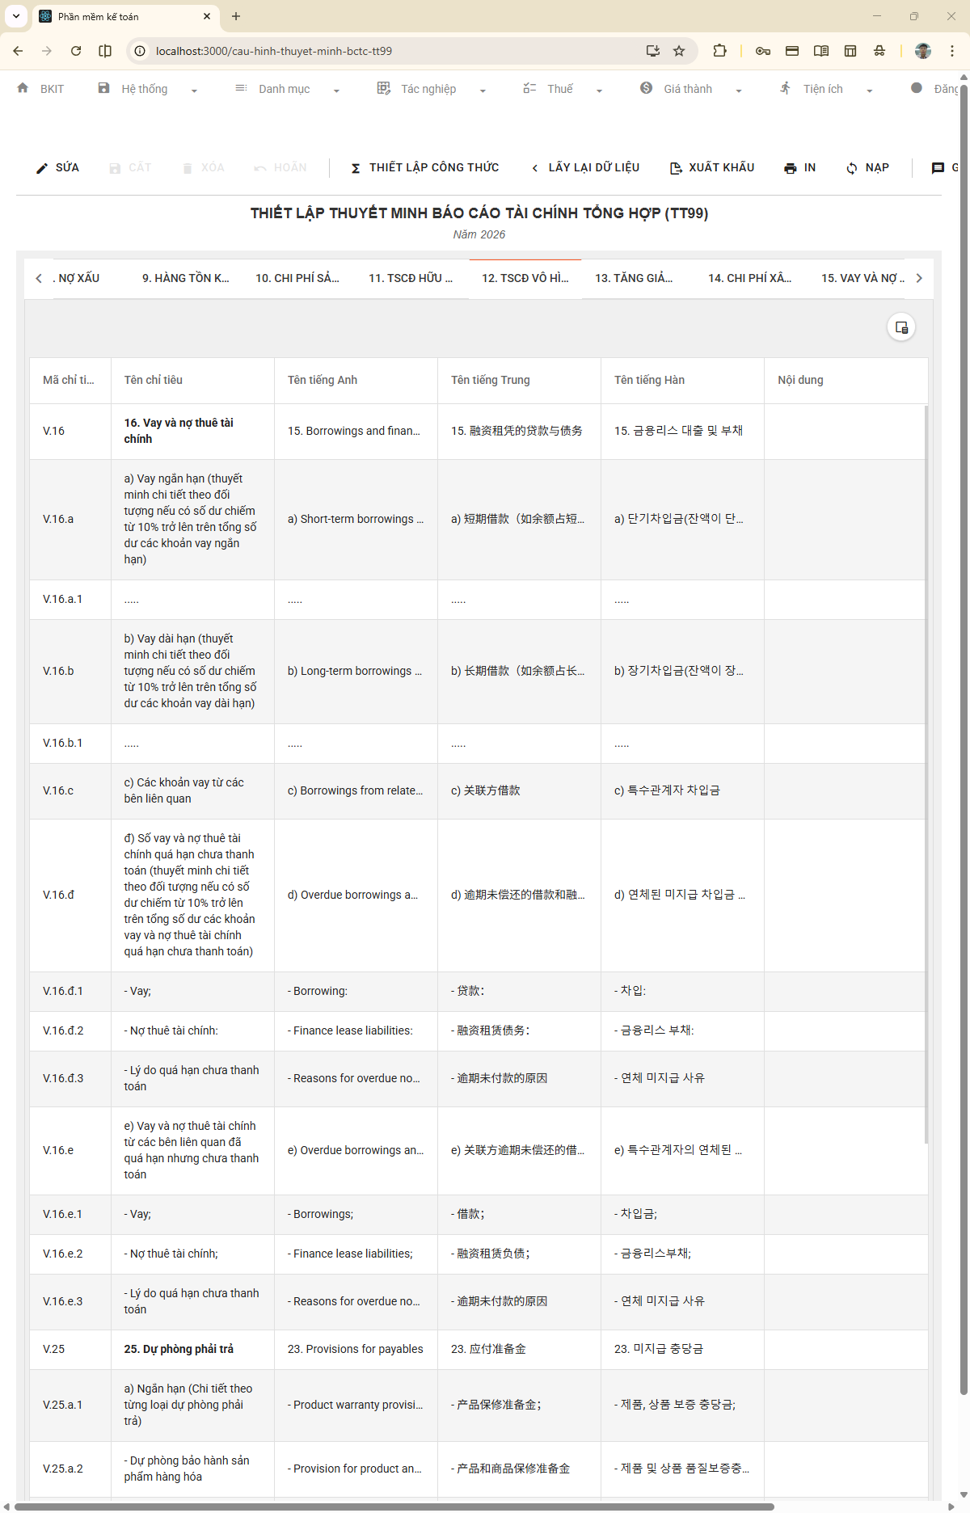Expand the Tác nghiệp menu dropdown
Viewport: 970px width, 1513px height.
coord(483,91)
